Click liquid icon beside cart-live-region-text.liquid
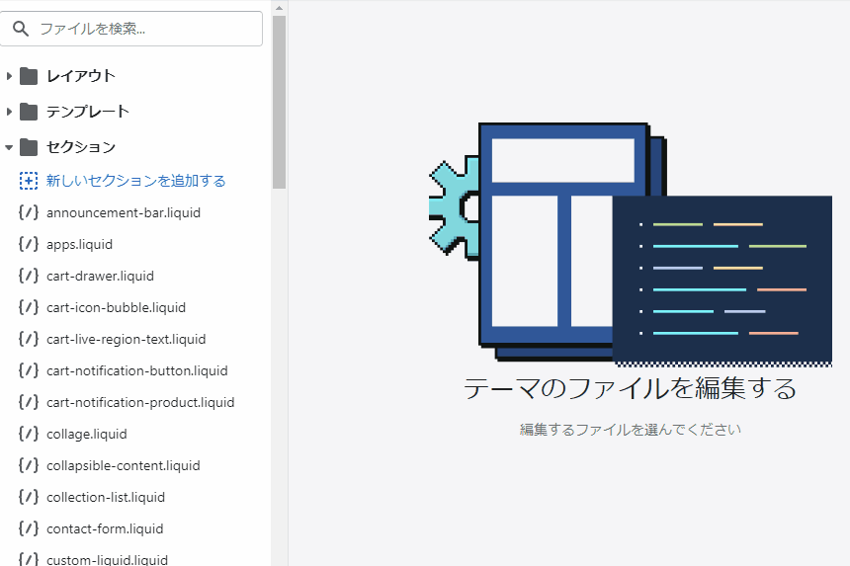This screenshot has width=850, height=566. click(29, 339)
